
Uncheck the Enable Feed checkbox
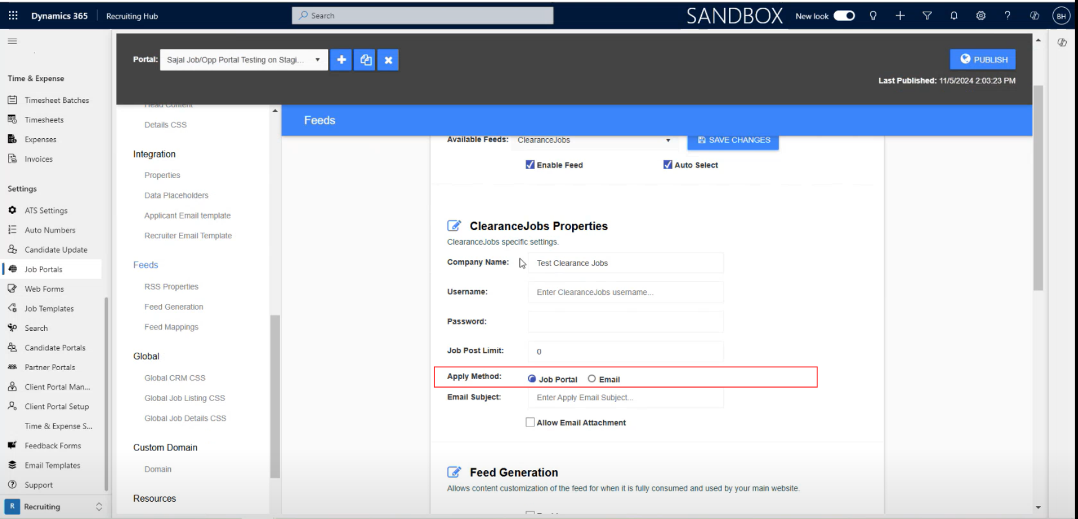coord(529,165)
